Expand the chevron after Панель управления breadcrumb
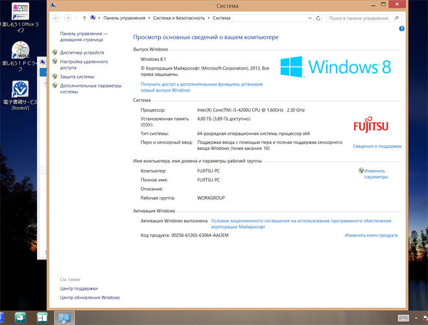The width and height of the screenshot is (428, 325). (149, 18)
